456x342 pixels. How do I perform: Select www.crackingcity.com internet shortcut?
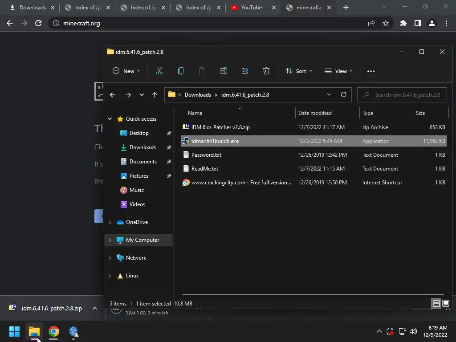coord(314,182)
